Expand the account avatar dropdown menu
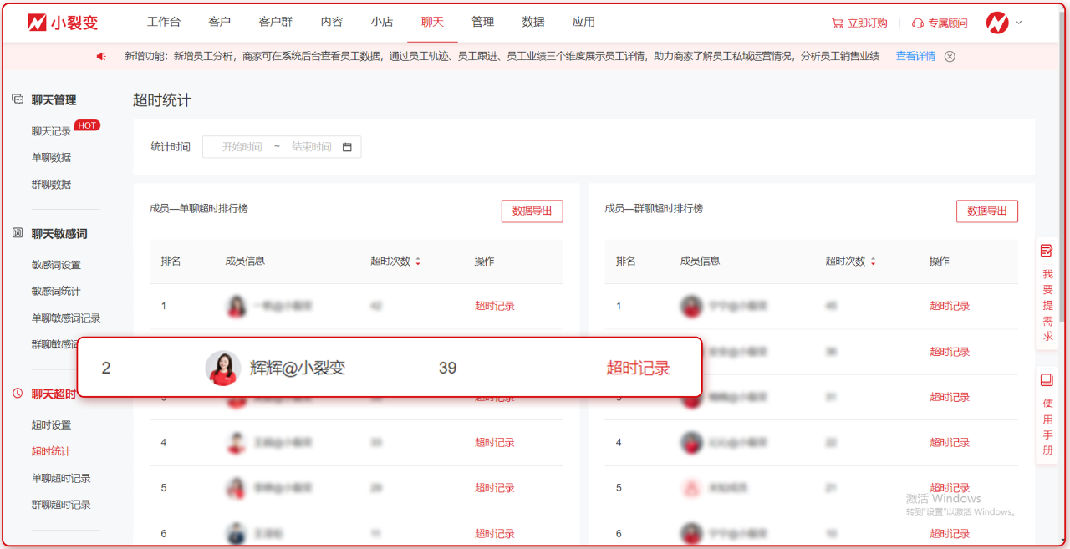This screenshot has width=1070, height=549. (1004, 23)
